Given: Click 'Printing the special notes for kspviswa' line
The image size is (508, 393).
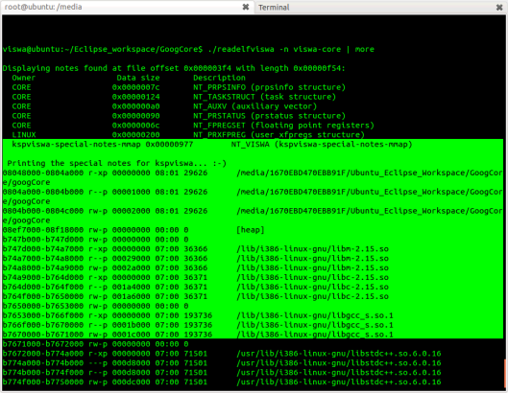Looking at the screenshot, I should point(116,163).
